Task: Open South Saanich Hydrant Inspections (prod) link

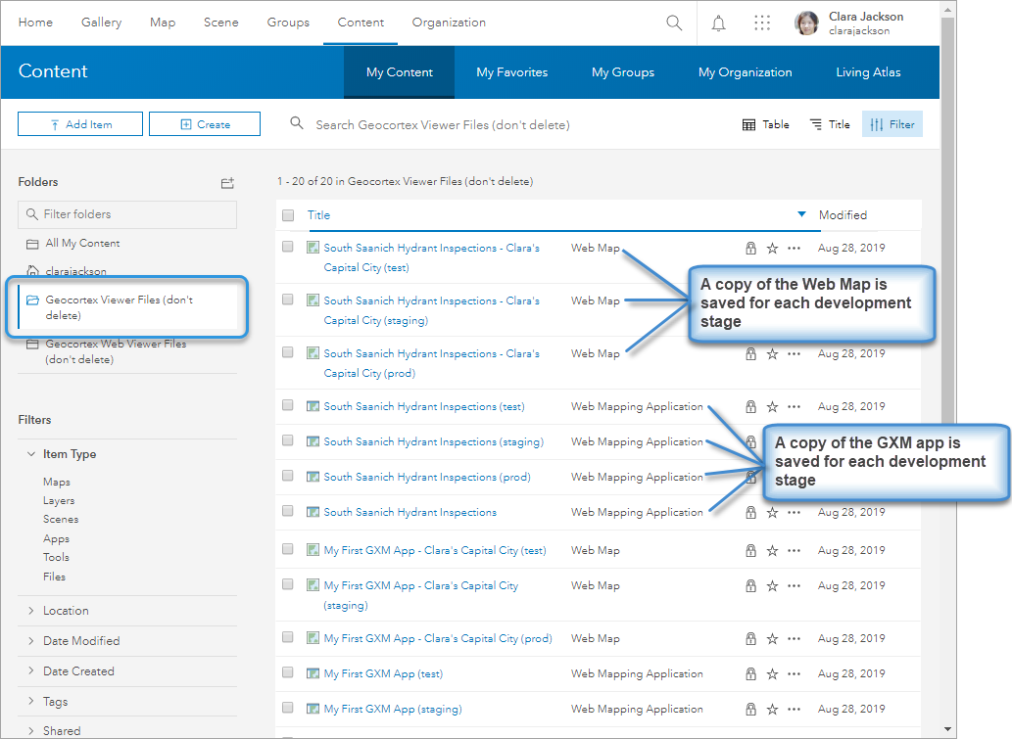Action: click(x=427, y=478)
